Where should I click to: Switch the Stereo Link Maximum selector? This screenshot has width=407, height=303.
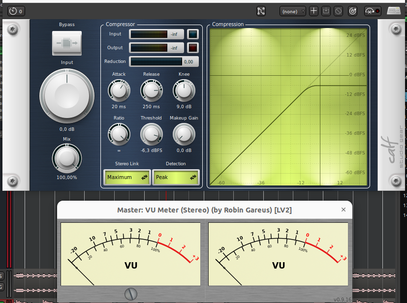tap(127, 177)
